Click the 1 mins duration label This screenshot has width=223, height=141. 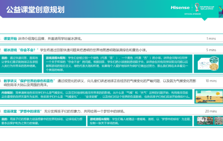[x=211, y=39]
